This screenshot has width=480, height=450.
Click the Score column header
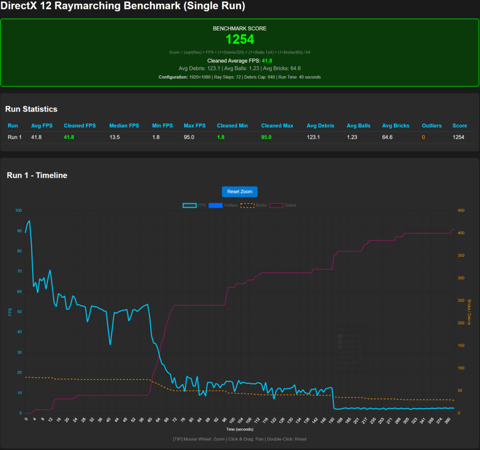459,126
